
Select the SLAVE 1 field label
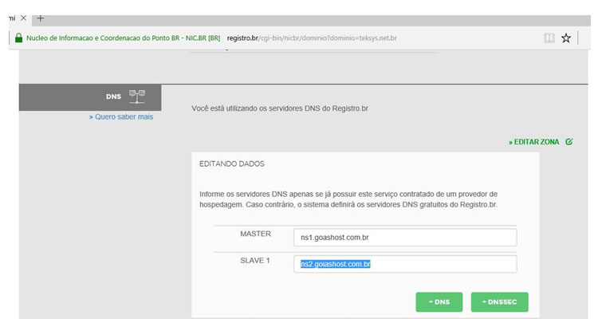click(x=256, y=261)
